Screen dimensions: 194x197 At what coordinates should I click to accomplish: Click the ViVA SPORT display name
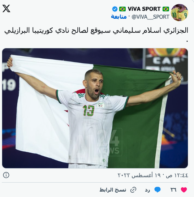coord(144,9)
